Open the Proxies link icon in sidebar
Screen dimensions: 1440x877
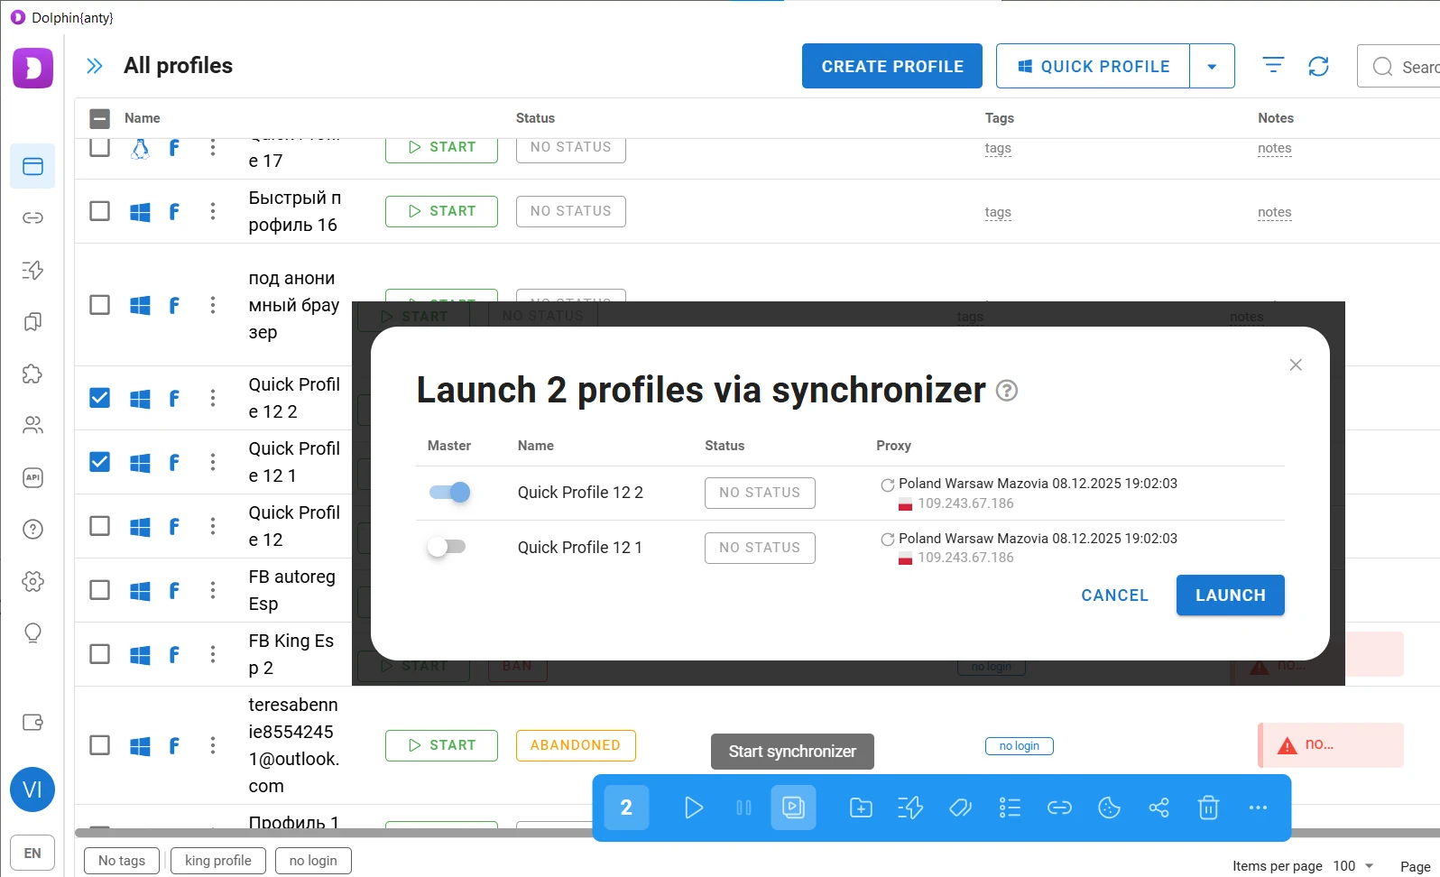(x=32, y=218)
